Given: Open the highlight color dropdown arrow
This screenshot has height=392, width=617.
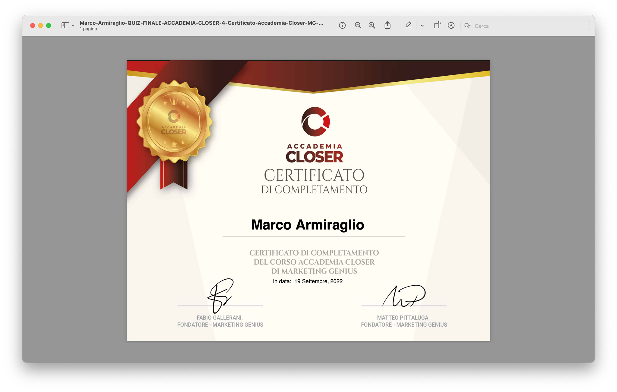Looking at the screenshot, I should pos(422,26).
